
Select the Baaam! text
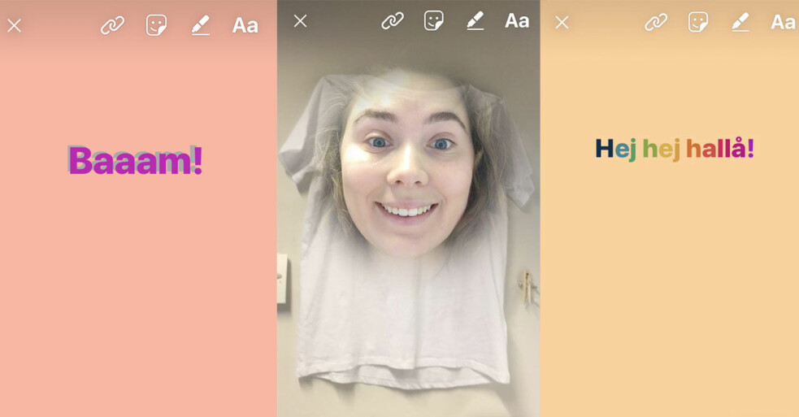pos(136,160)
